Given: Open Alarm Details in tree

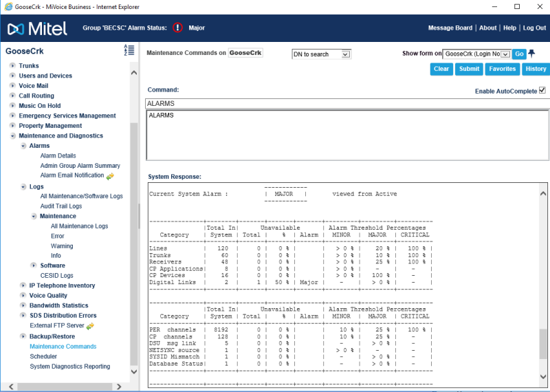Looking at the screenshot, I should pyautogui.click(x=58, y=155).
